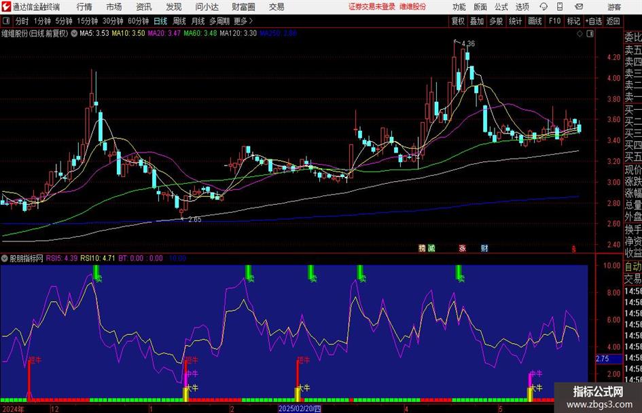Click the 叠加 overlay button
This screenshot has height=413, width=642.
[477, 21]
